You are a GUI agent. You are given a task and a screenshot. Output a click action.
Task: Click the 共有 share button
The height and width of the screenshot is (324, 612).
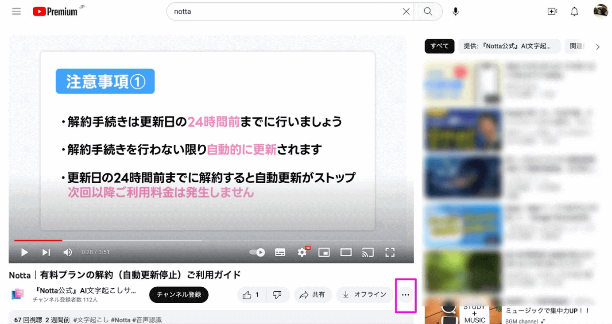tap(313, 295)
